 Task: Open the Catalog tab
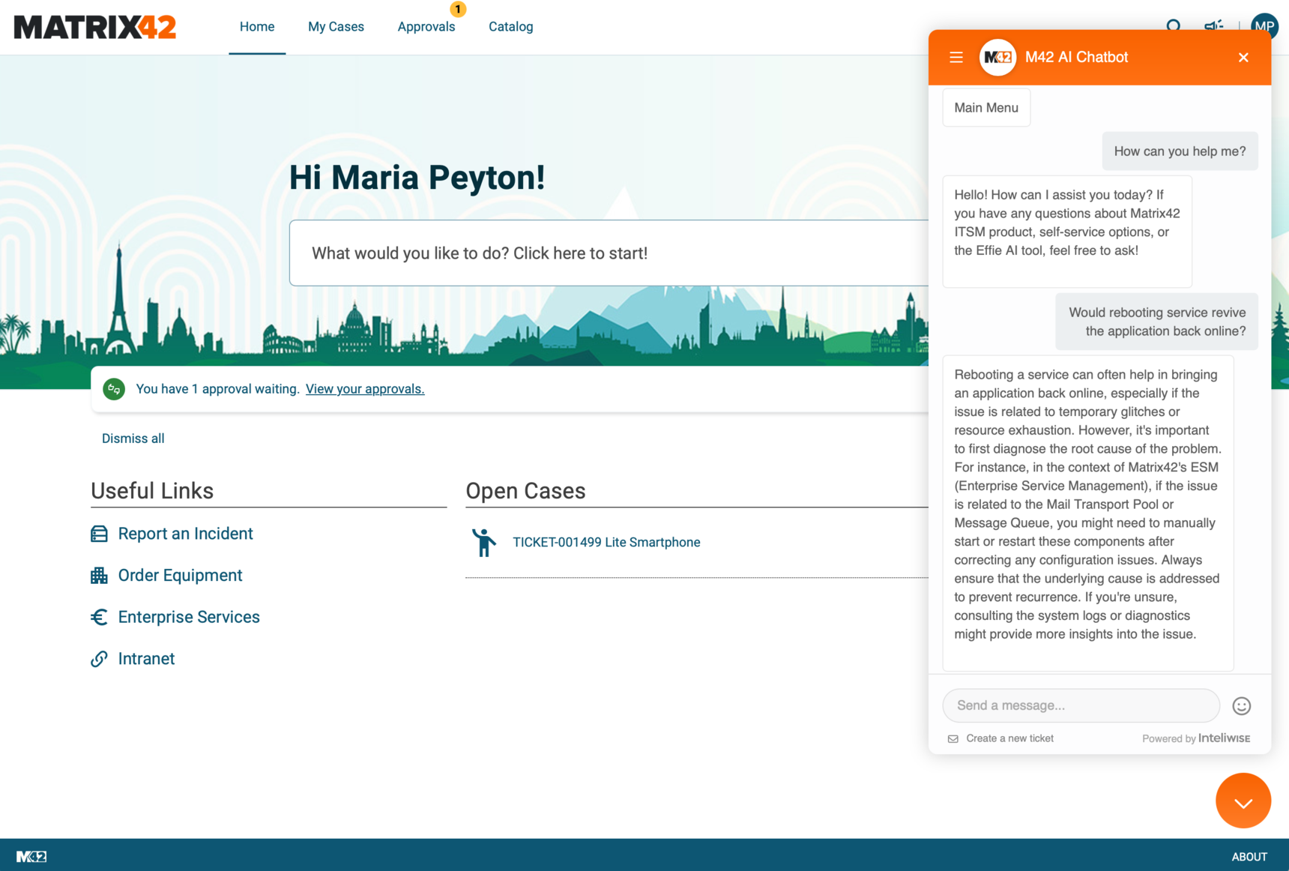click(x=511, y=27)
